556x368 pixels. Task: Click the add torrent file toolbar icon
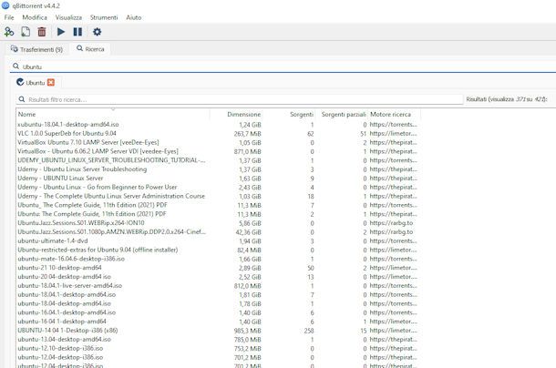(x=26, y=32)
